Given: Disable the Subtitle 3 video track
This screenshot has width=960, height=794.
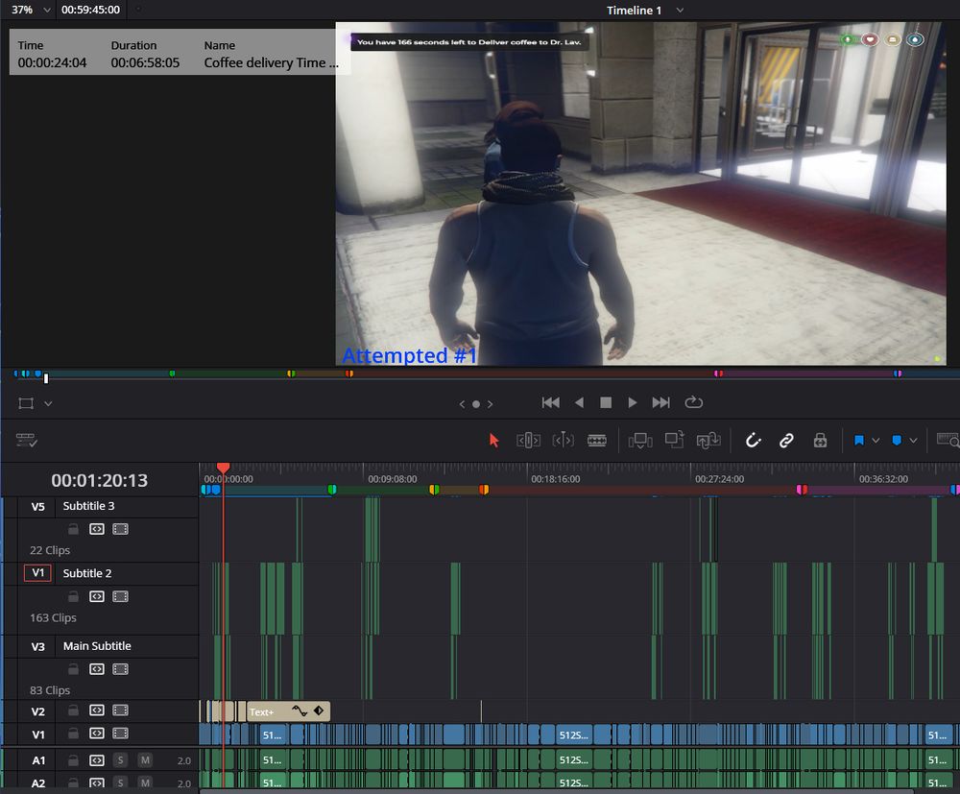Looking at the screenshot, I should [x=121, y=529].
